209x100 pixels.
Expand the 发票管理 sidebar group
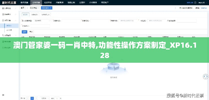point(16,35)
